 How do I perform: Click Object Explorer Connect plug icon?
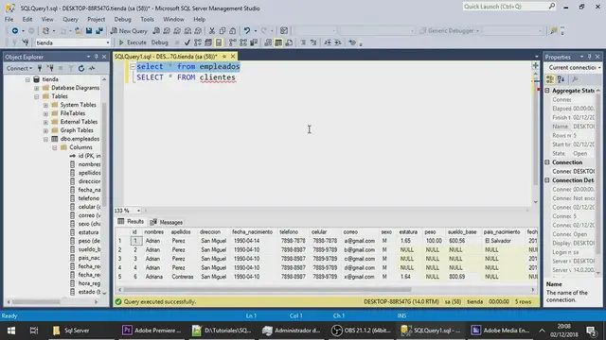tap(40, 68)
